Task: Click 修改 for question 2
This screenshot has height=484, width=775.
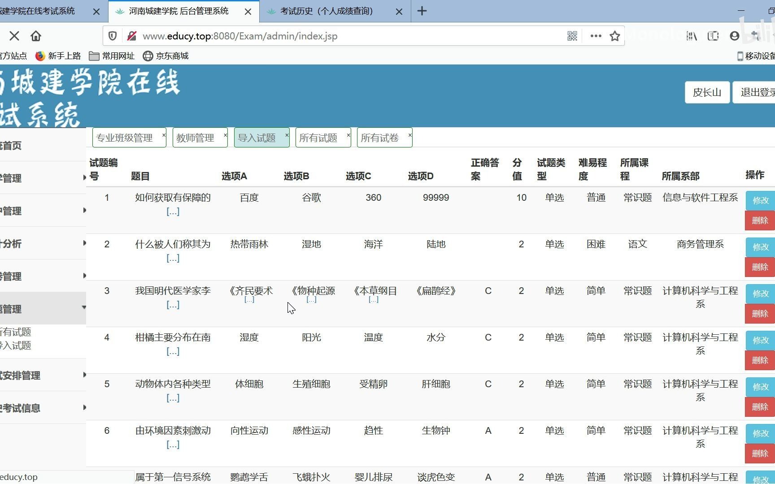Action: tap(760, 247)
